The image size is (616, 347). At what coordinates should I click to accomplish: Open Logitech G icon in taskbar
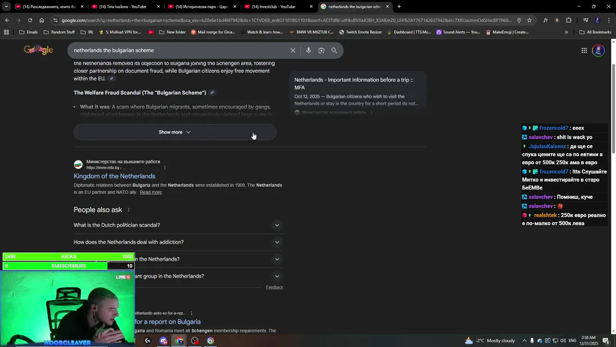pyautogui.click(x=147, y=341)
